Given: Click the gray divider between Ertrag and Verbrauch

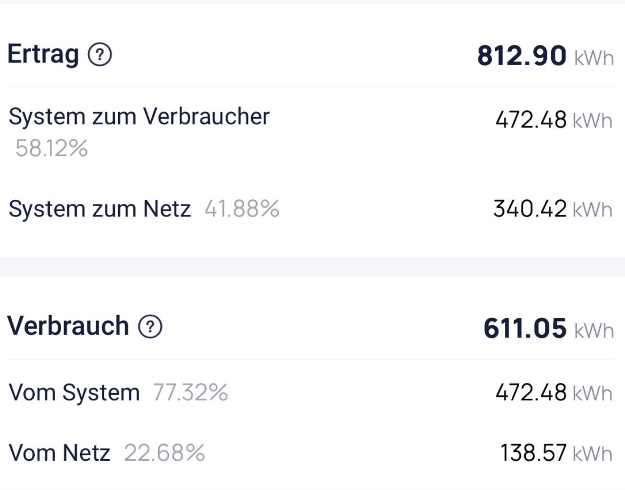Looking at the screenshot, I should coord(312,267).
